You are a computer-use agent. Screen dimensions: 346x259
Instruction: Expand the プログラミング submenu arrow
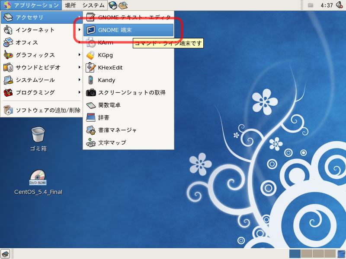80,92
